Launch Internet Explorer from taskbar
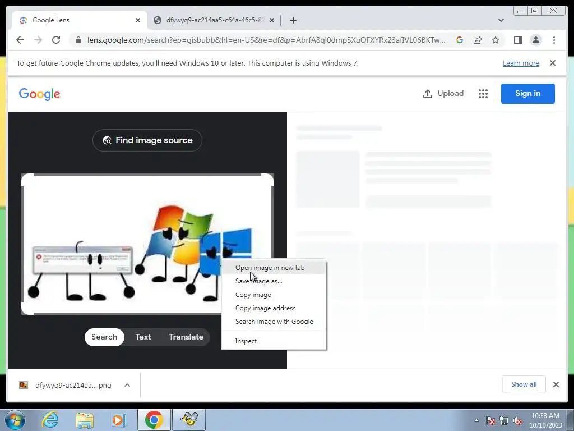574x431 pixels. click(50, 420)
